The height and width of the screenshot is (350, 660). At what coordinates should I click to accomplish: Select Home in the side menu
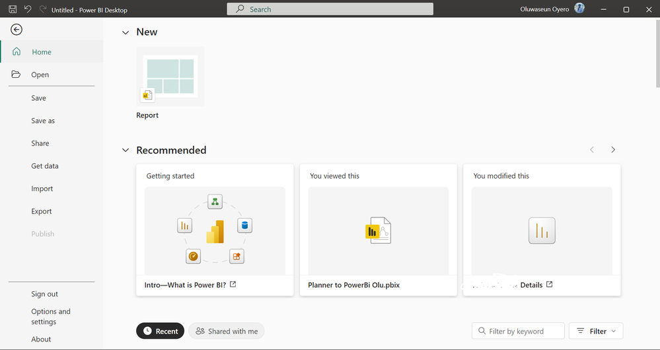pyautogui.click(x=52, y=51)
